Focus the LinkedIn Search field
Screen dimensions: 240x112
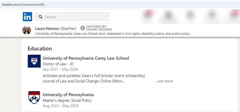click(72, 17)
